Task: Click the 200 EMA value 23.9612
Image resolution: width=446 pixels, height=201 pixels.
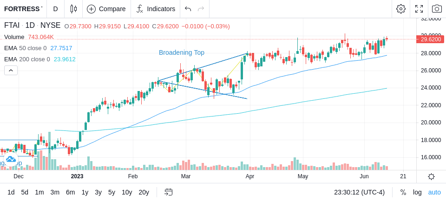Action: point(65,59)
